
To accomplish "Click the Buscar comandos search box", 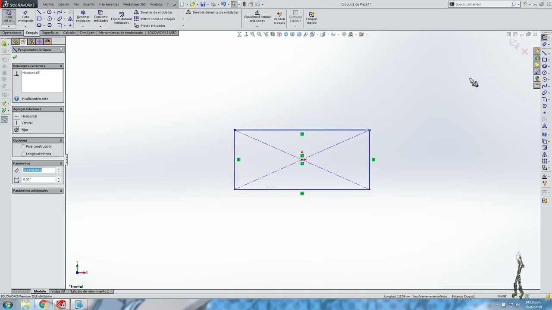I will (483, 4).
